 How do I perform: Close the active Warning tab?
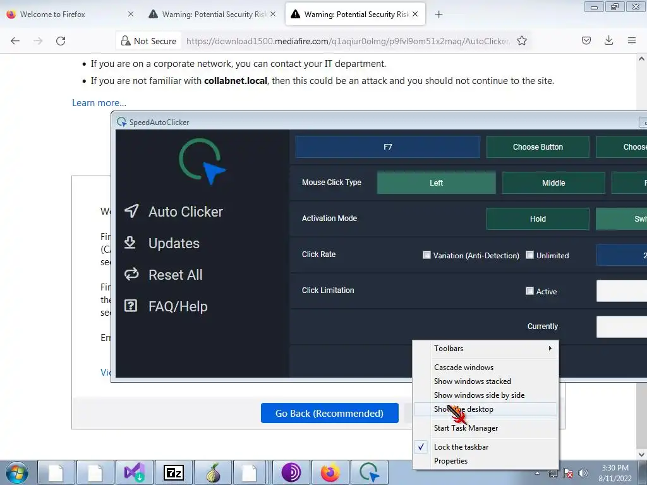pyautogui.click(x=415, y=14)
